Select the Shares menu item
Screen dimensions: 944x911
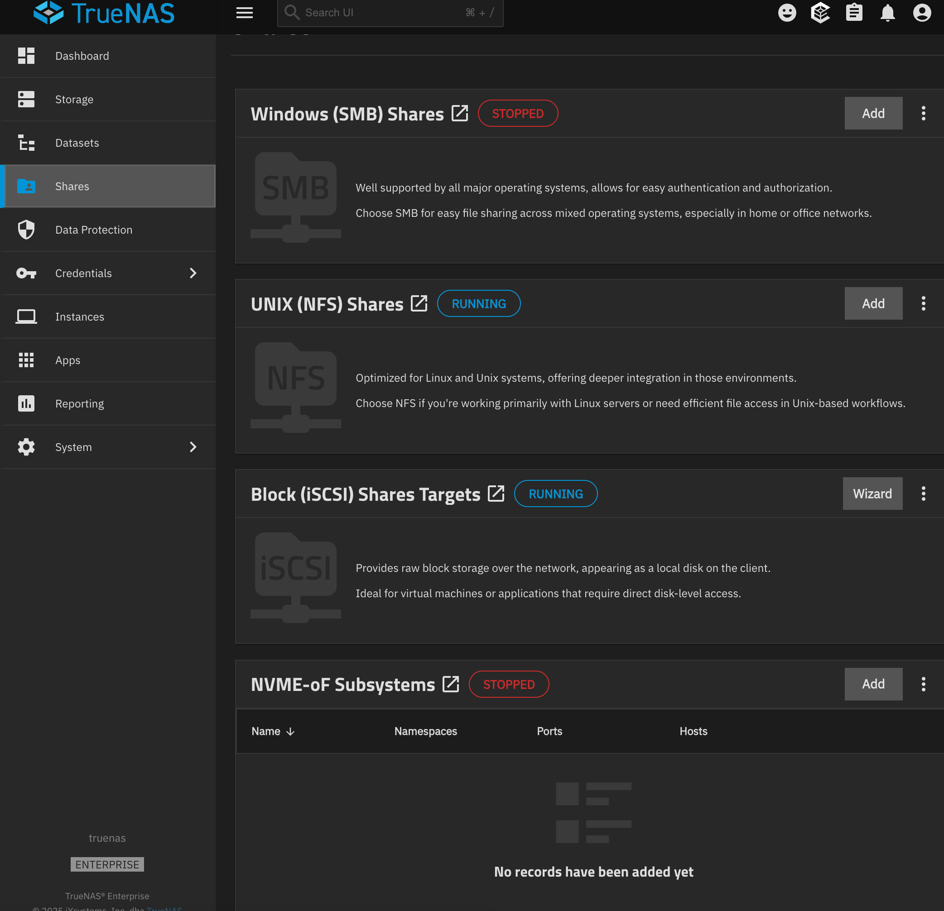[x=108, y=186]
